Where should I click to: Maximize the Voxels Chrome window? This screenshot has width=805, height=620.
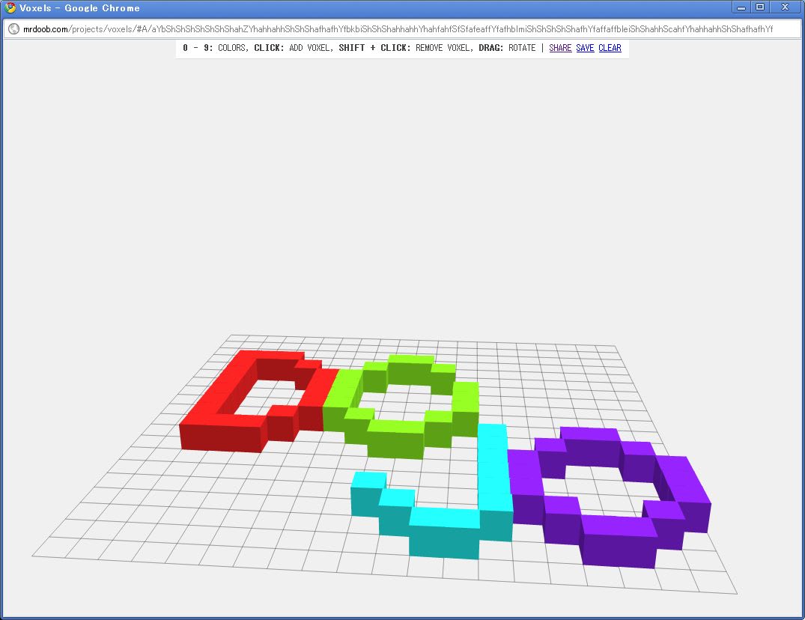(760, 7)
